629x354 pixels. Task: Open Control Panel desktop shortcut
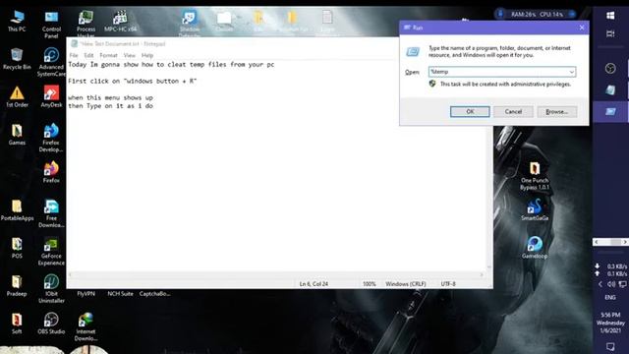pyautogui.click(x=51, y=24)
